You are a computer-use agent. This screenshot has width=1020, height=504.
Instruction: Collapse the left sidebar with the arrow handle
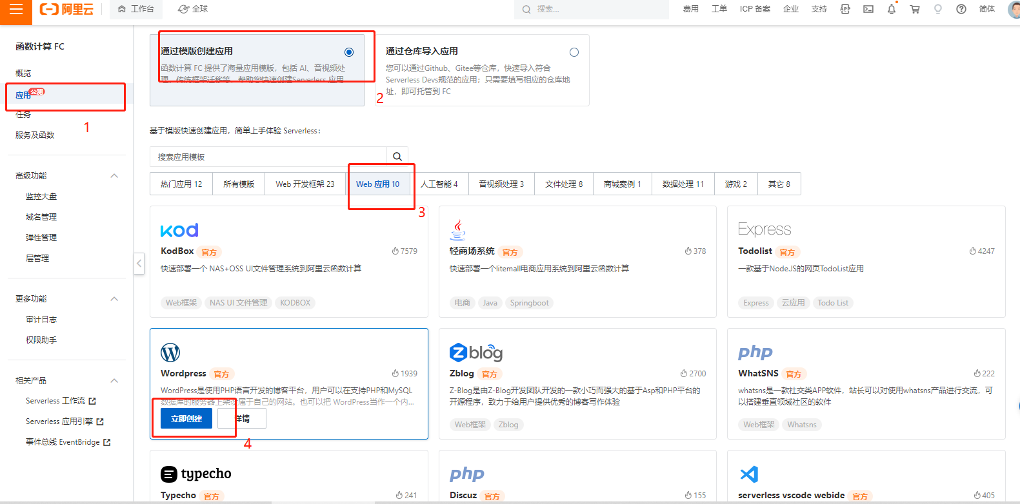click(139, 263)
